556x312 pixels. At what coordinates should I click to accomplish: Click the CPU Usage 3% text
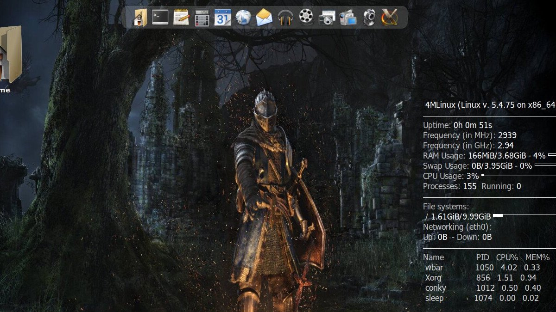(x=451, y=176)
